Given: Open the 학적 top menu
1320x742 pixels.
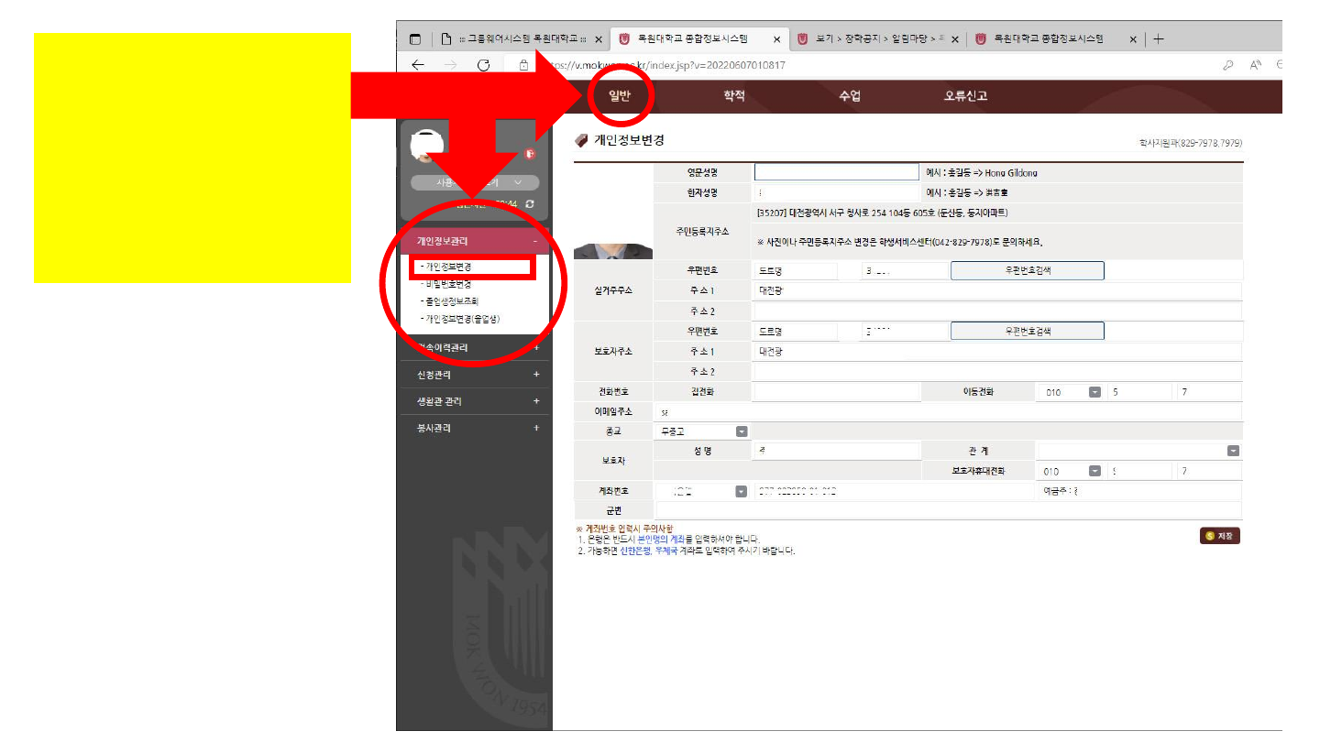Looking at the screenshot, I should click(734, 96).
